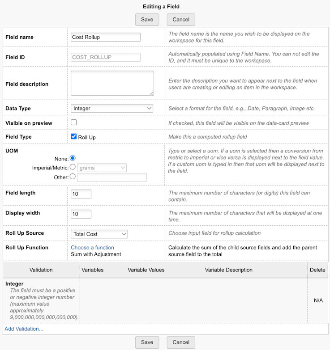The height and width of the screenshot is (350, 330).
Task: Click the top Cancel button
Action: (x=181, y=20)
